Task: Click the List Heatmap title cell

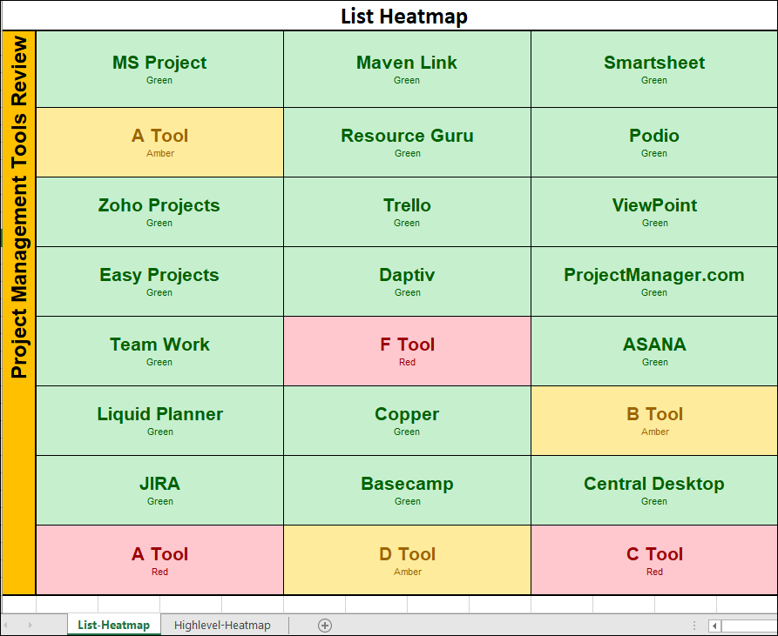Action: coord(403,16)
